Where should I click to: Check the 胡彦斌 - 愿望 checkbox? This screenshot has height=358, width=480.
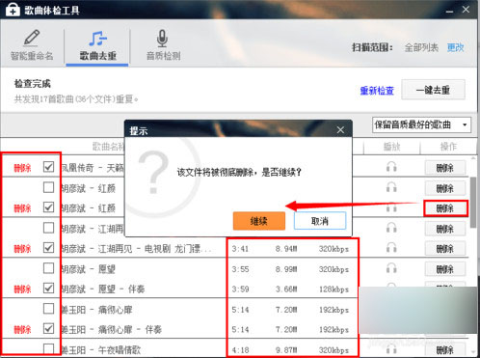click(x=48, y=268)
